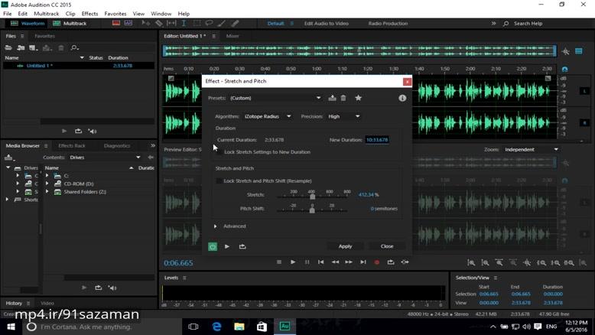This screenshot has height=335, width=595.
Task: Open the Multitrack menu
Action: (x=47, y=14)
